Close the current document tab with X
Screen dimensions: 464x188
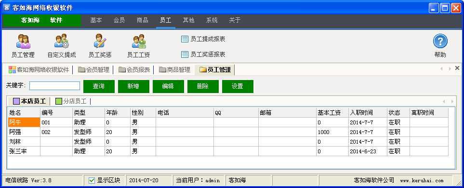[x=457, y=68]
